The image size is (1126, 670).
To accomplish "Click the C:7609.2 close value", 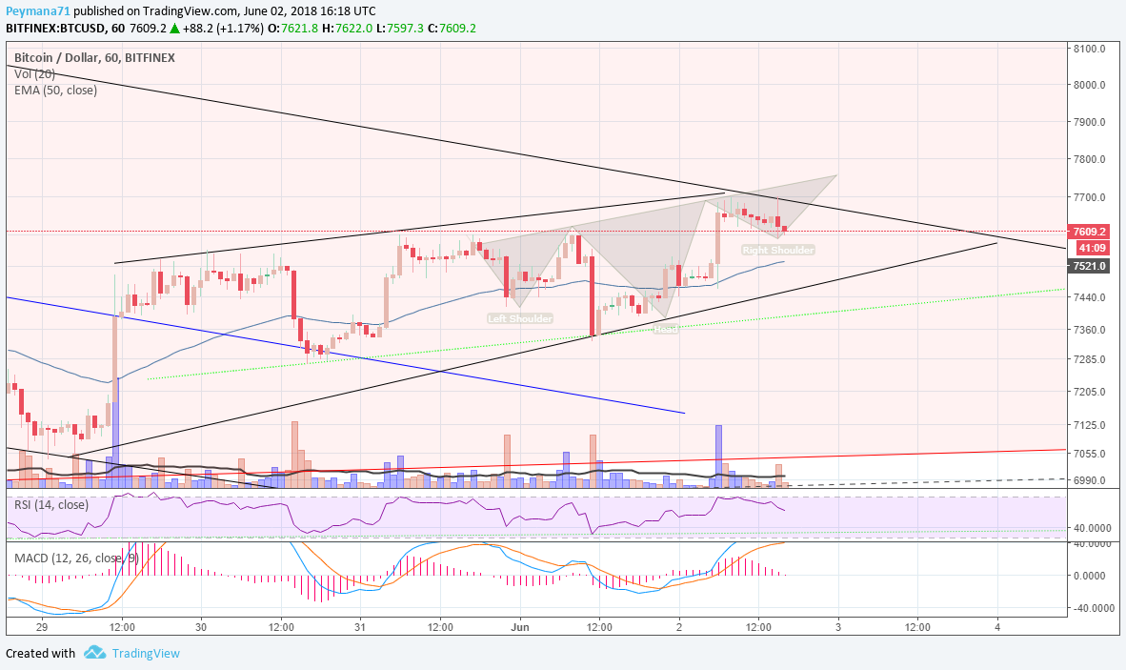I will 452,29.
